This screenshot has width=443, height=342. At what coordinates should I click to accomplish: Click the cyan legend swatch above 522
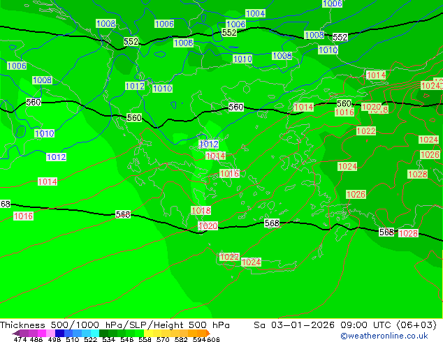click(x=95, y=333)
